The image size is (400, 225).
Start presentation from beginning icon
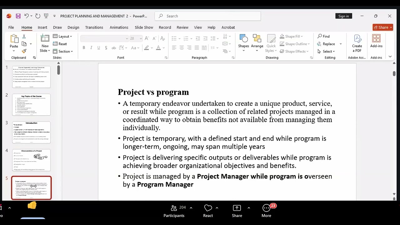[46, 16]
